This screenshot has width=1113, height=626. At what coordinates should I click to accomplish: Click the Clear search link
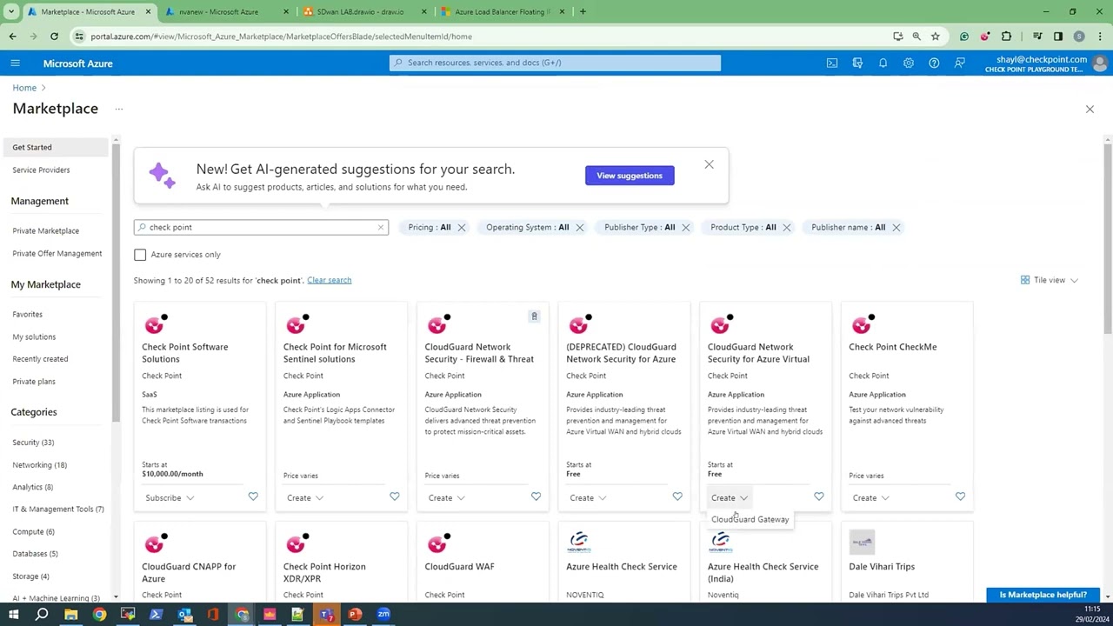(329, 280)
